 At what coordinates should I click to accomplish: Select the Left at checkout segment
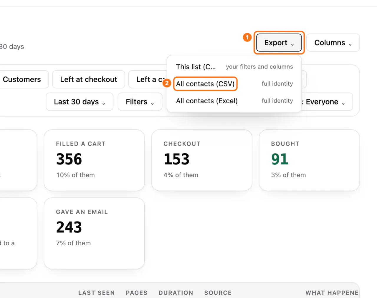click(x=89, y=79)
